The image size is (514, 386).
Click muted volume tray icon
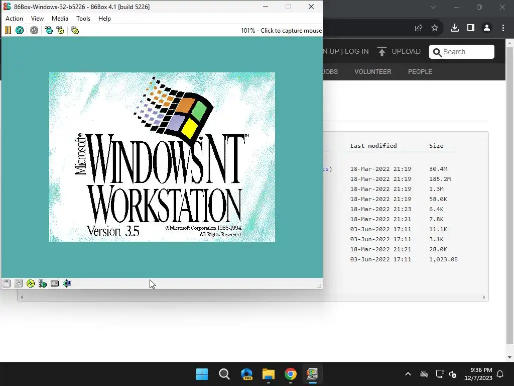pyautogui.click(x=453, y=374)
